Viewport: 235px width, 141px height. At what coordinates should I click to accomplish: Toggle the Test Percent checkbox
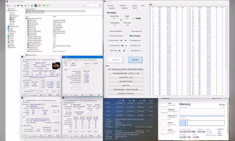[x=109, y=46]
